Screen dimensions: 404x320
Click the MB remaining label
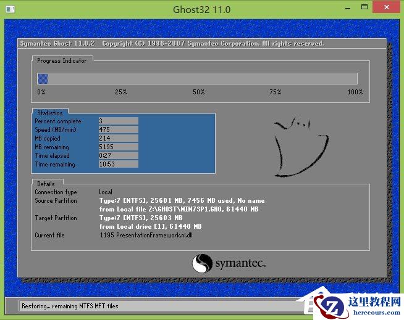(x=52, y=147)
